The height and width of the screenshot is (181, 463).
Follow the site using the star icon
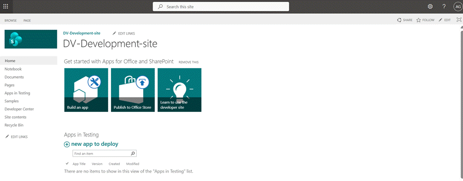pos(418,20)
